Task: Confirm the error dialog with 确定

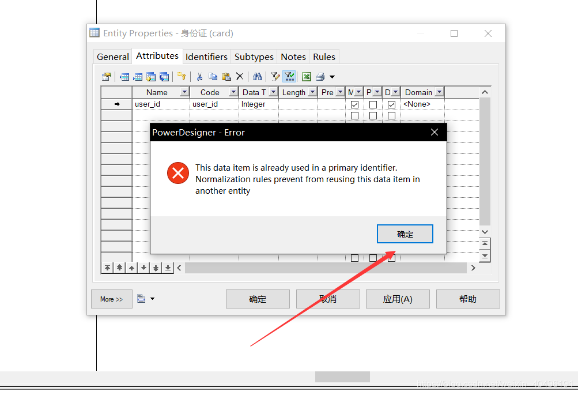Action: click(405, 234)
